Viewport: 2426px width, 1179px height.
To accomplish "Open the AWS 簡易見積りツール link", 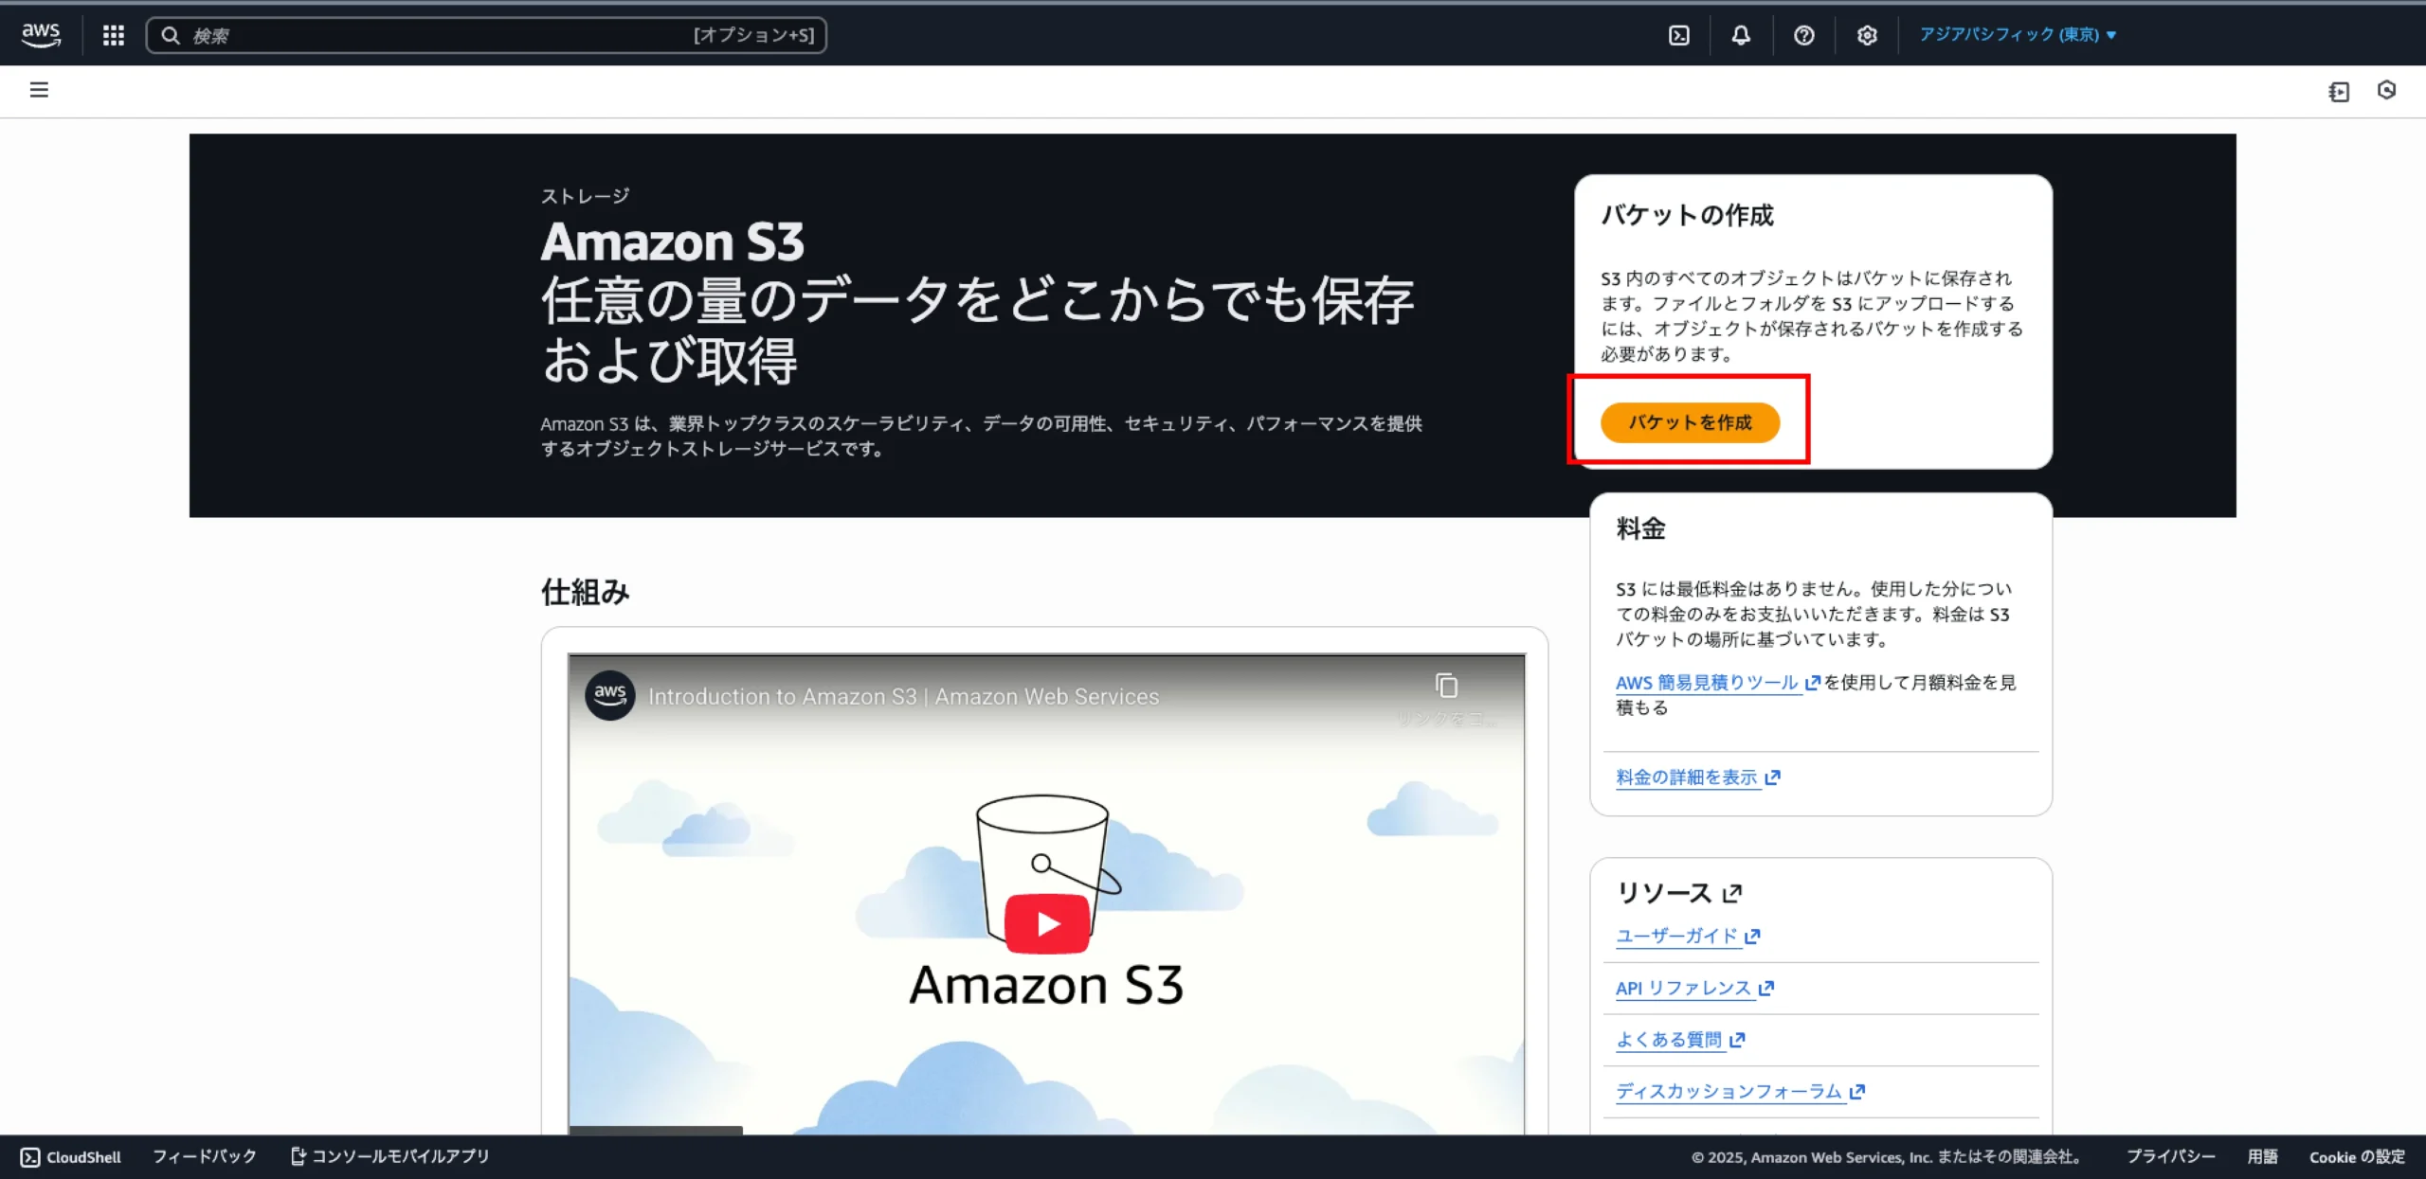I will (x=1707, y=683).
